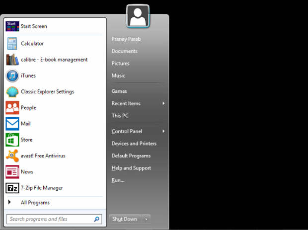The height and width of the screenshot is (230, 308).
Task: Launch iTunes music note icon
Action: 12,76
